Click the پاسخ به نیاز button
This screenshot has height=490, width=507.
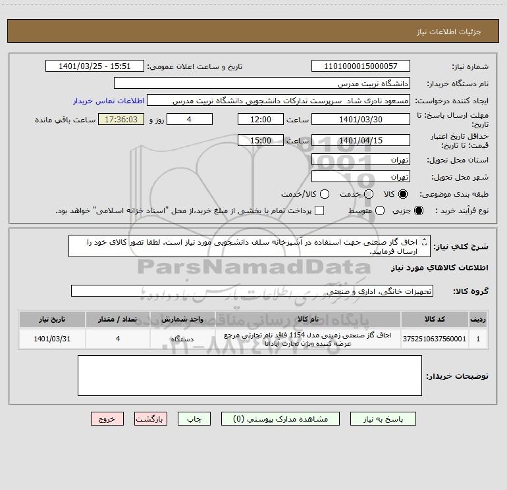click(x=383, y=418)
